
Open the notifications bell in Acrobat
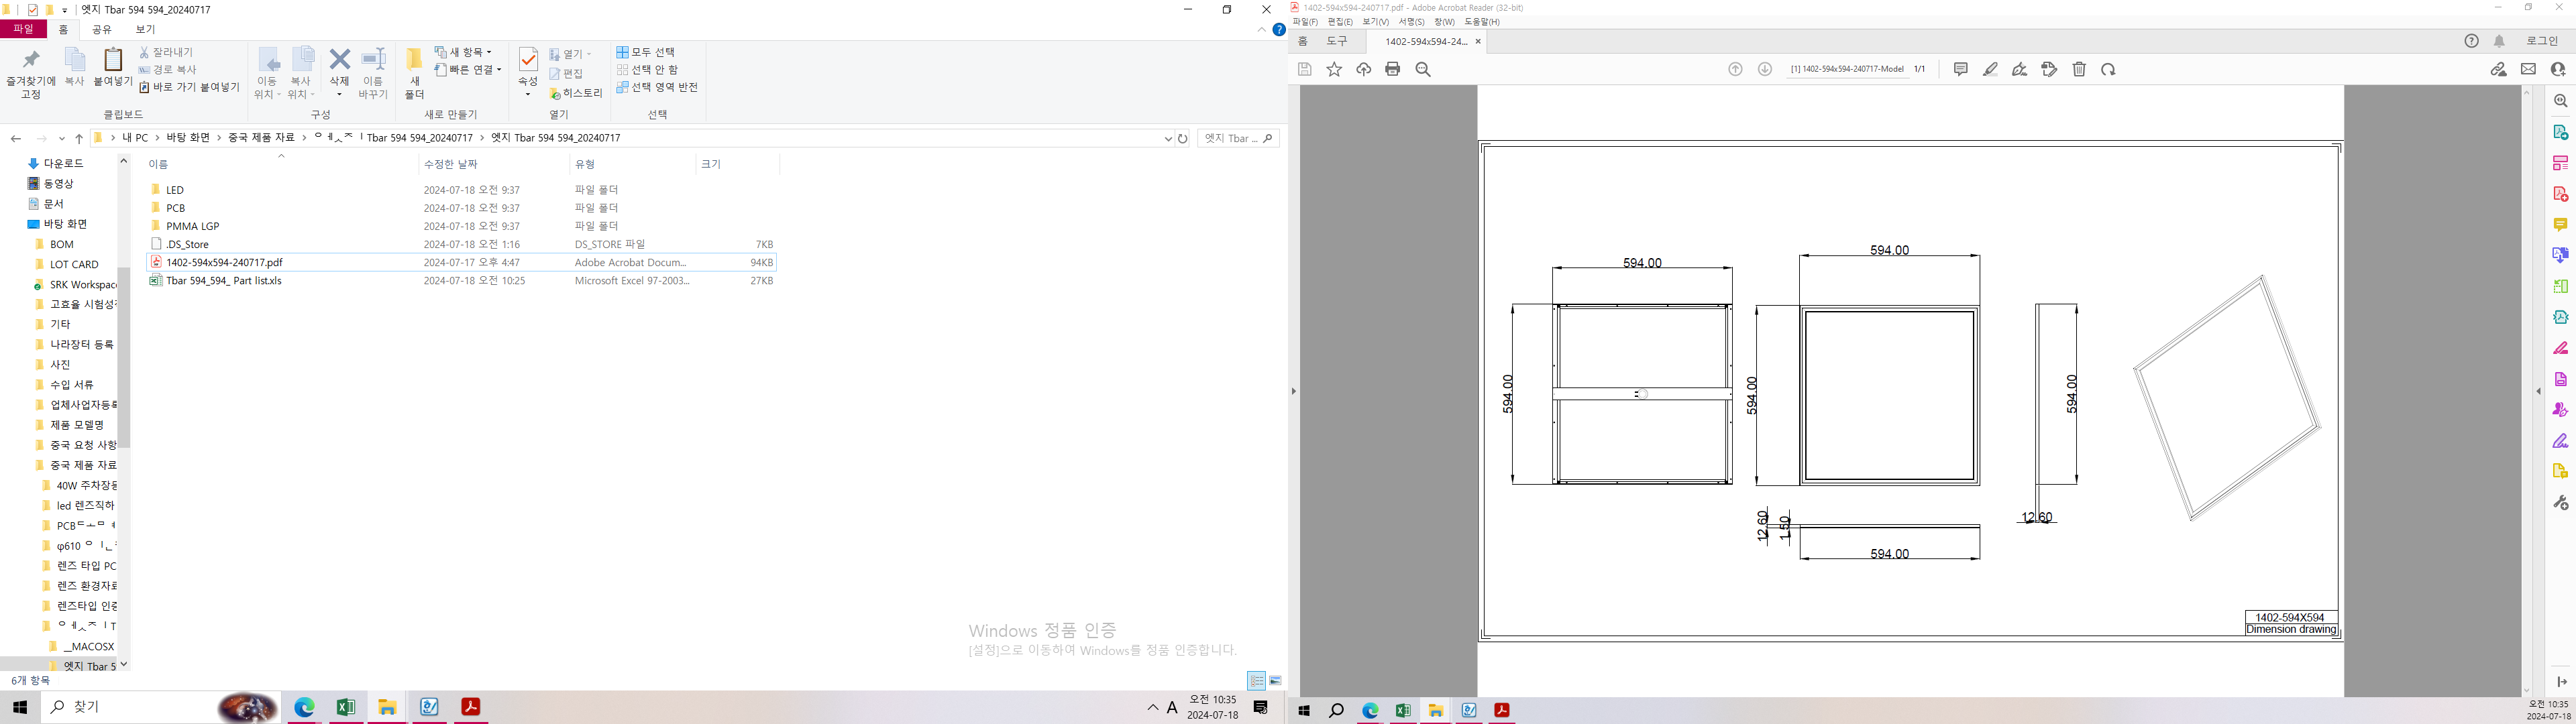pyautogui.click(x=2499, y=41)
